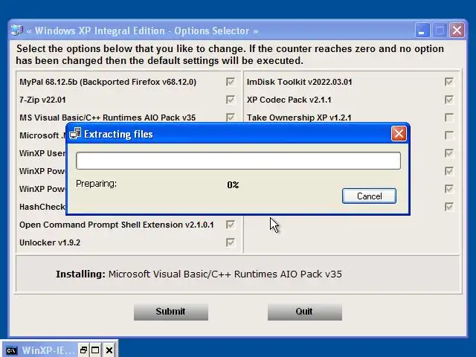Toggle Open Command Prompt Shell Extension checkbox
Image resolution: width=476 pixels, height=357 pixels.
pos(231,225)
